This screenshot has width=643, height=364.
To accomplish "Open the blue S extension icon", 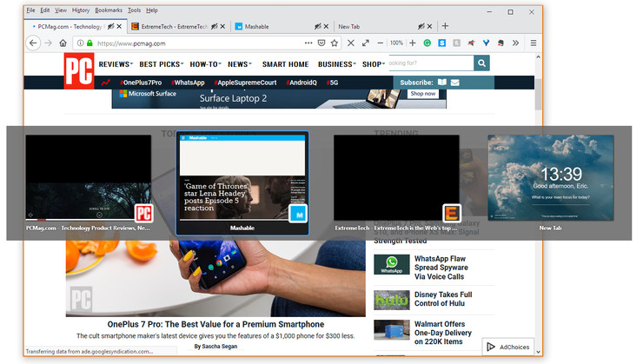I will coord(442,43).
